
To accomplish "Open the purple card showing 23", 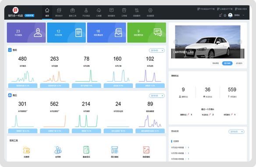I will [x=26, y=33].
